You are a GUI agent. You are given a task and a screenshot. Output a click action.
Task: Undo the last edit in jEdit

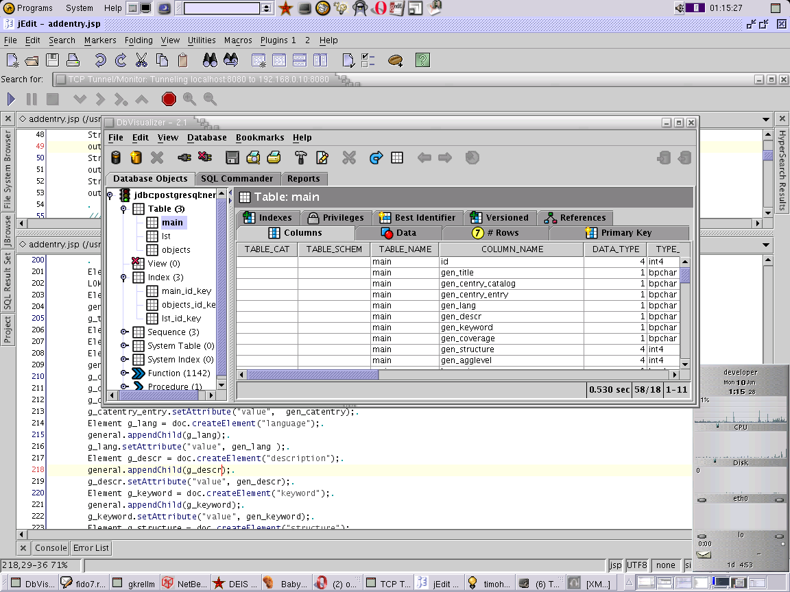coord(100,60)
